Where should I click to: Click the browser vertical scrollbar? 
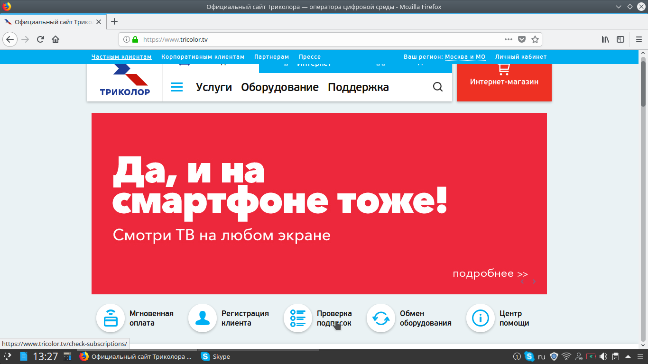(x=643, y=190)
